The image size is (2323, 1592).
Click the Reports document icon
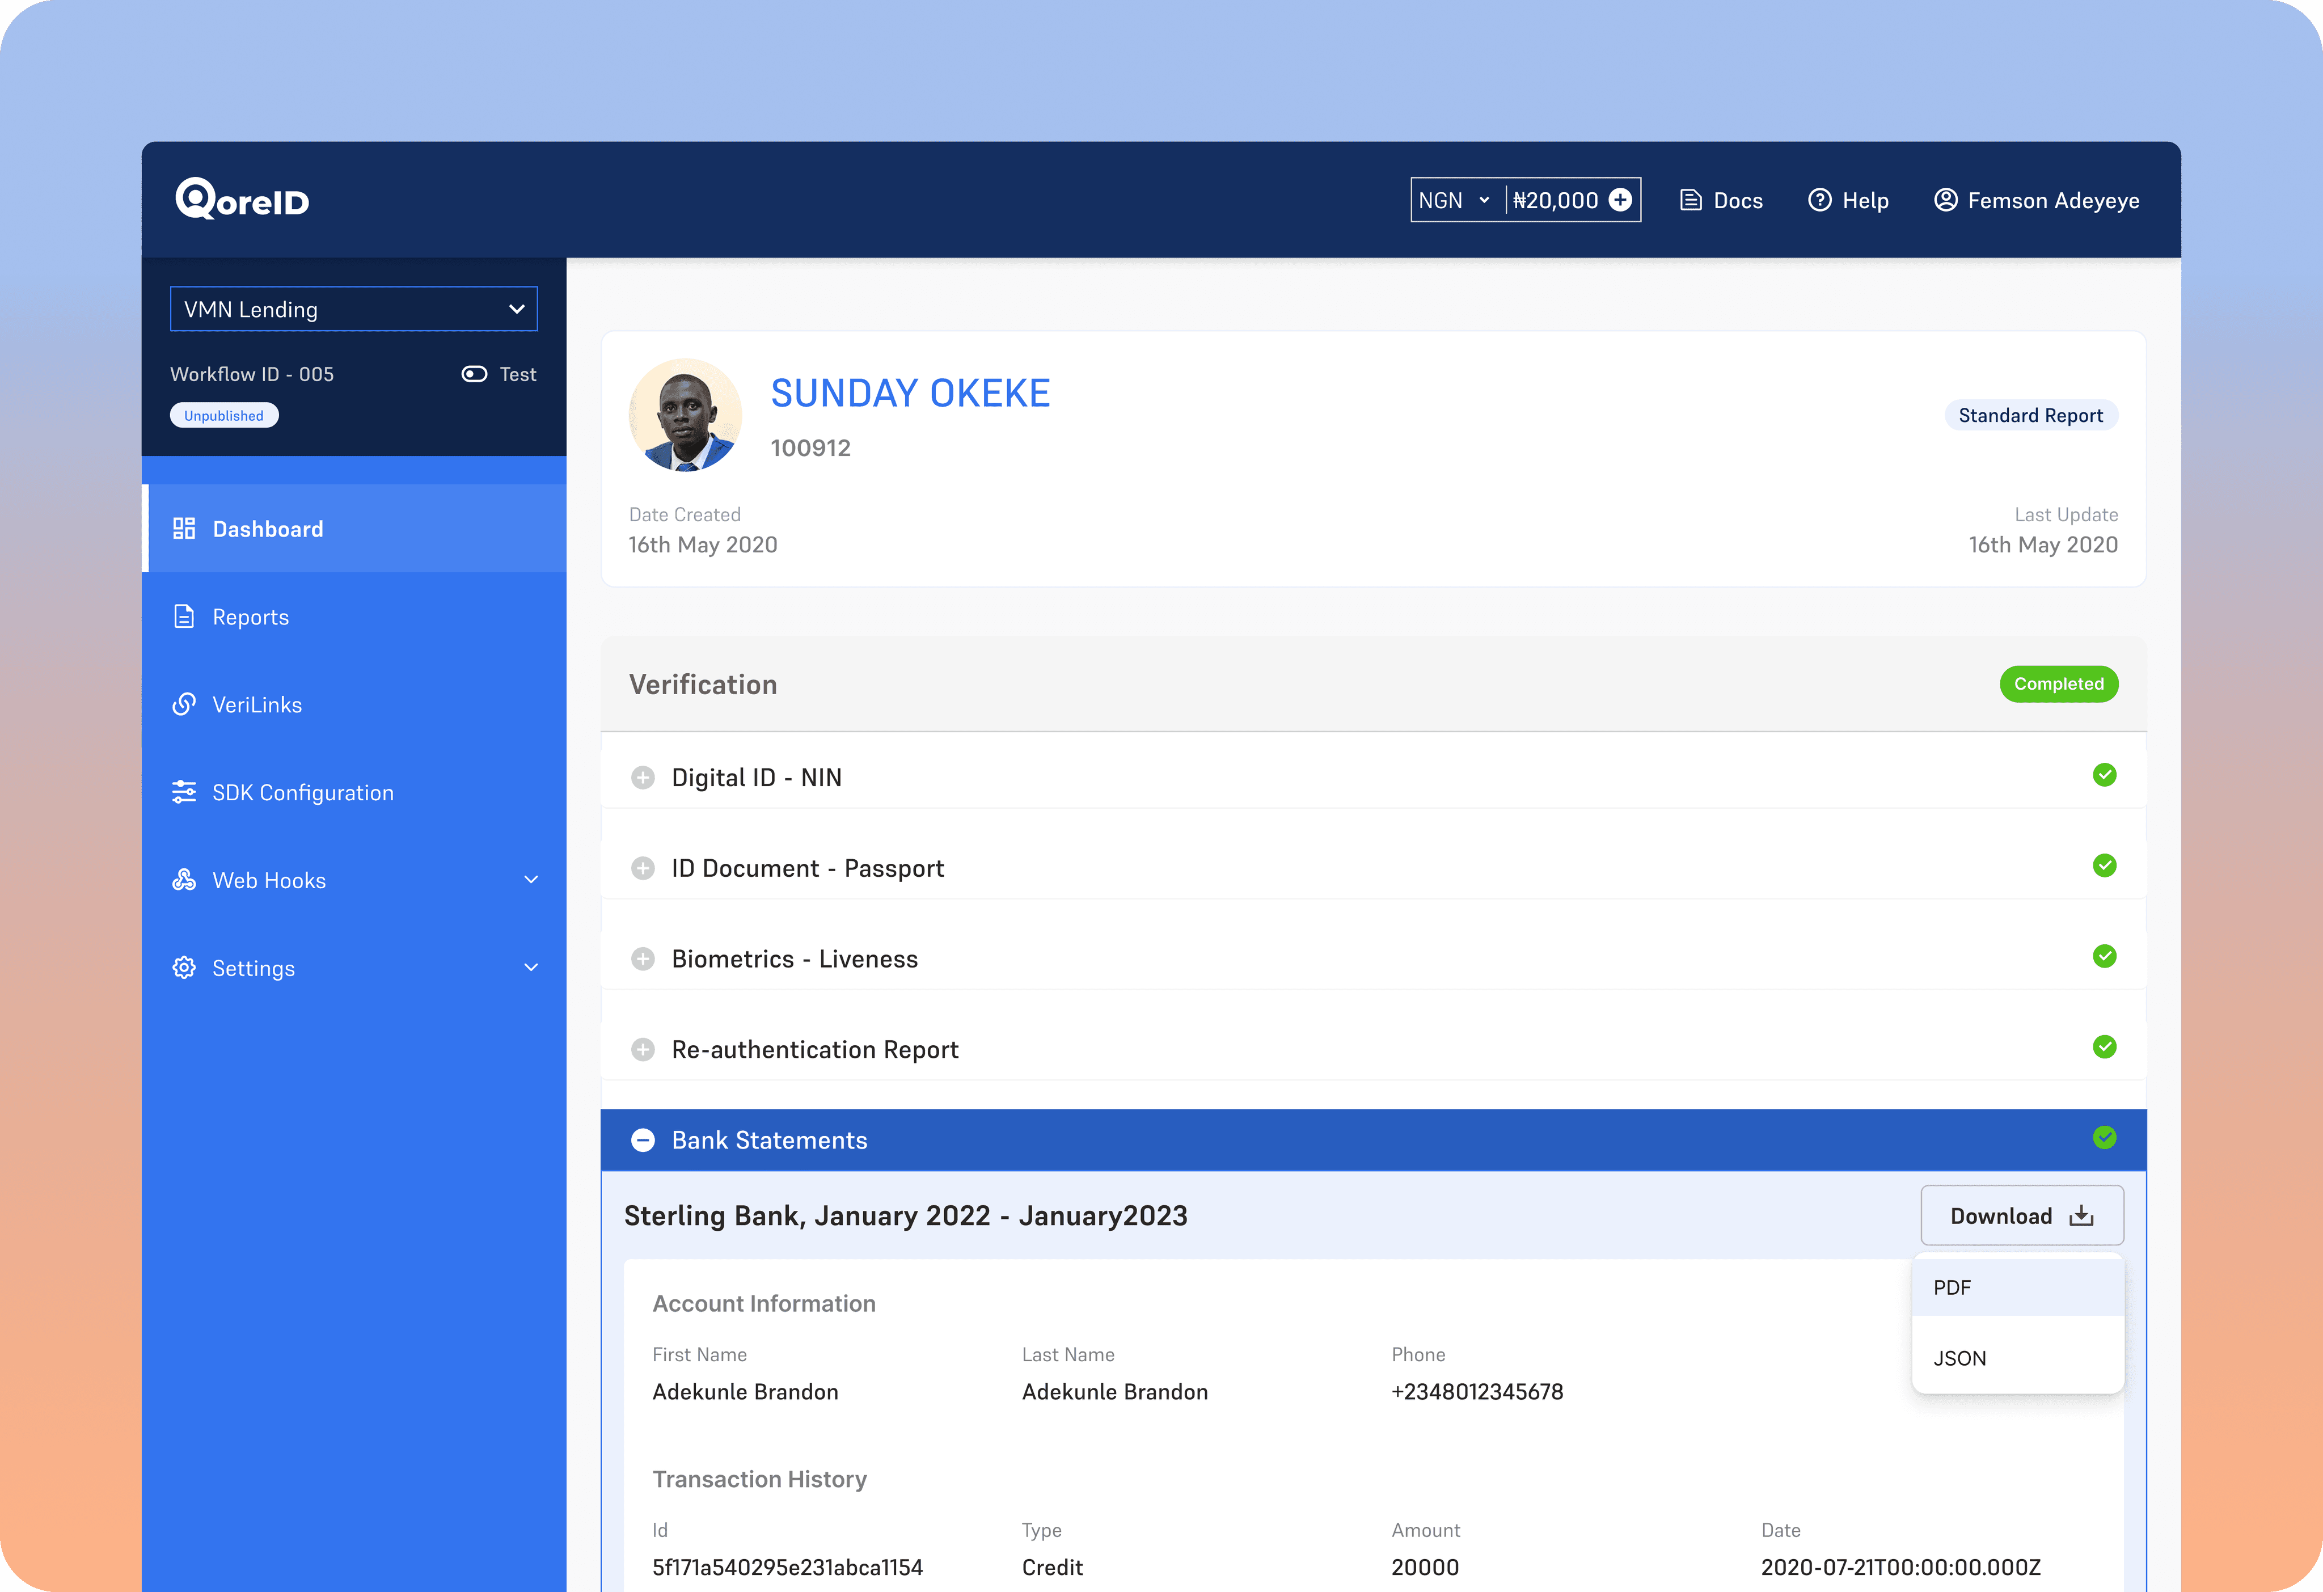(184, 616)
